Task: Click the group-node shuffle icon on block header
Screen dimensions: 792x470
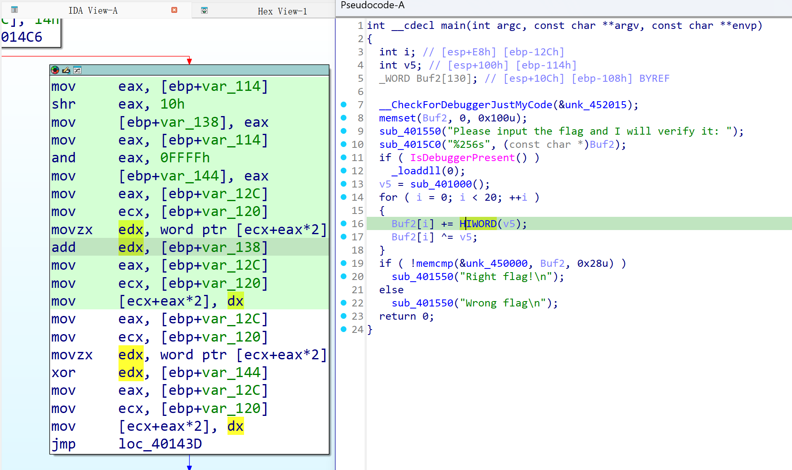Action: [x=77, y=70]
